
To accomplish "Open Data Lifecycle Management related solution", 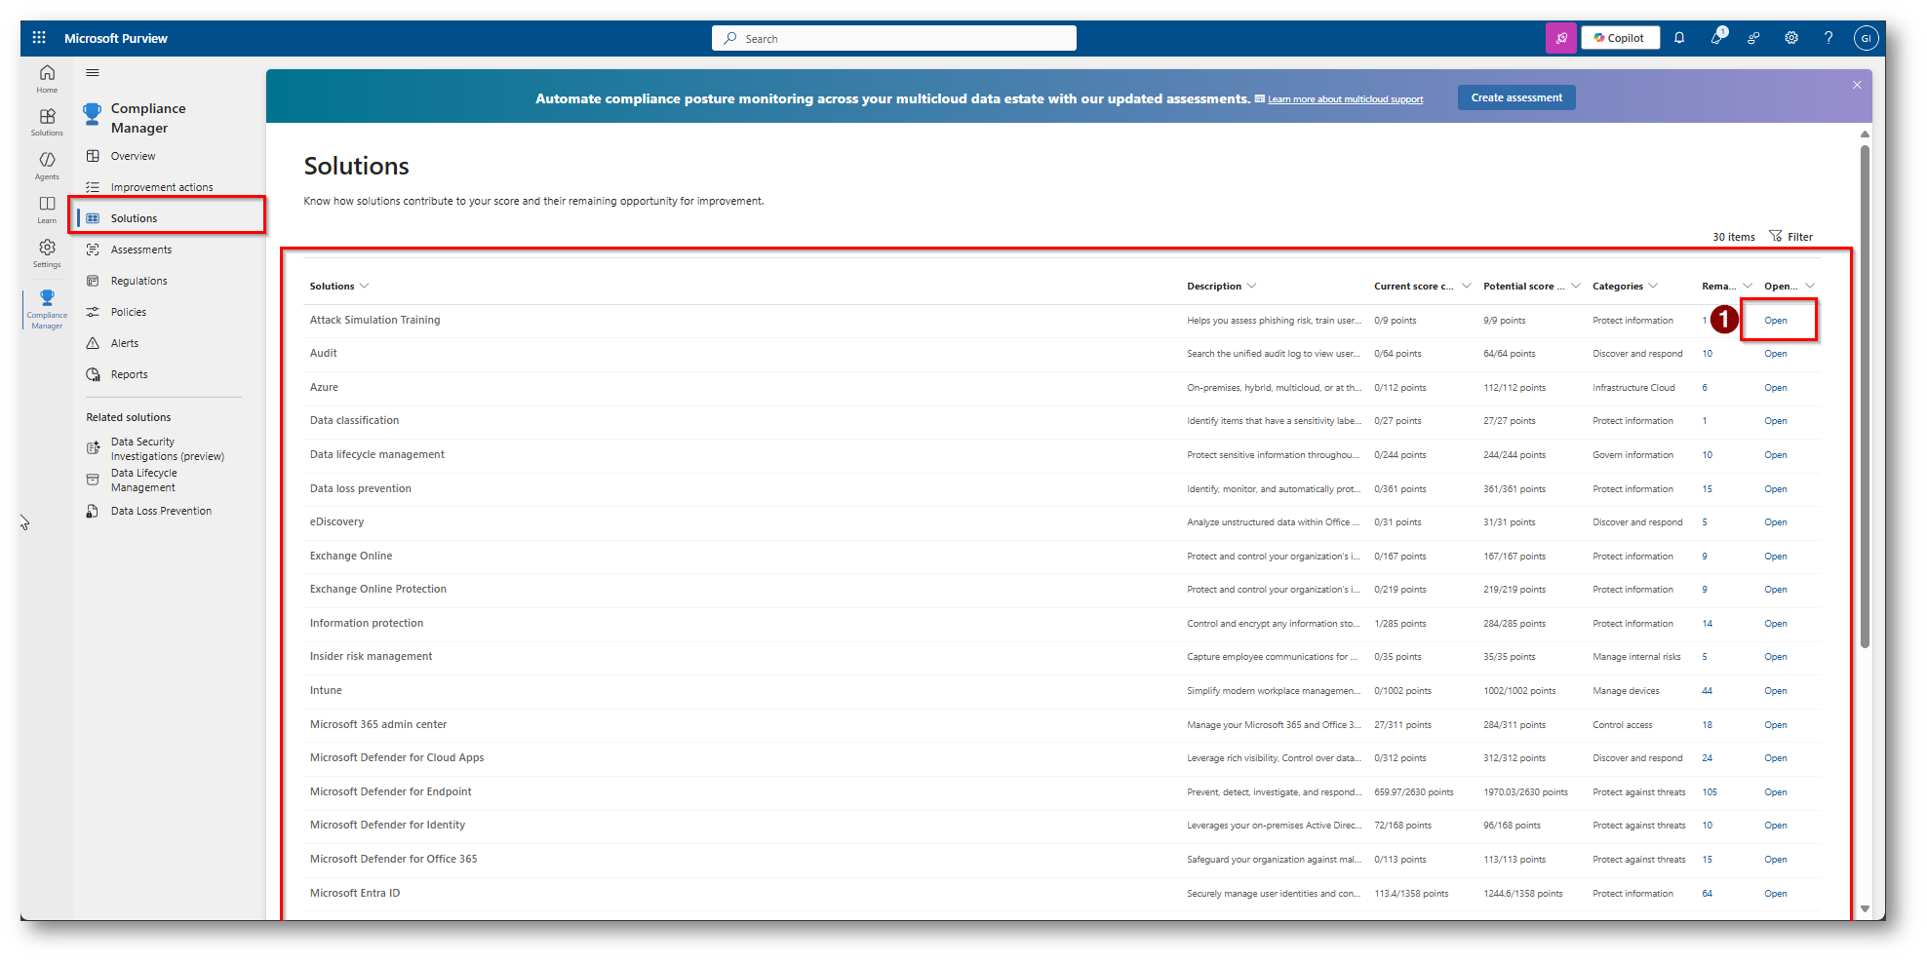I will pyautogui.click(x=144, y=480).
